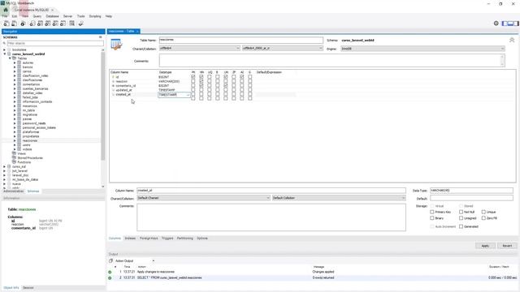Click the Functions folder icon in tree
Screen dimensions: 520x292
(x=15, y=162)
